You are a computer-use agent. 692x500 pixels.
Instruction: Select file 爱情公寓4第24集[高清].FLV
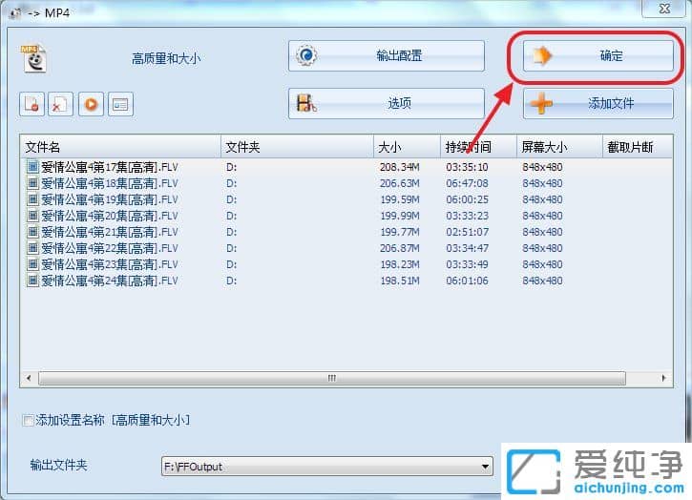coord(110,281)
